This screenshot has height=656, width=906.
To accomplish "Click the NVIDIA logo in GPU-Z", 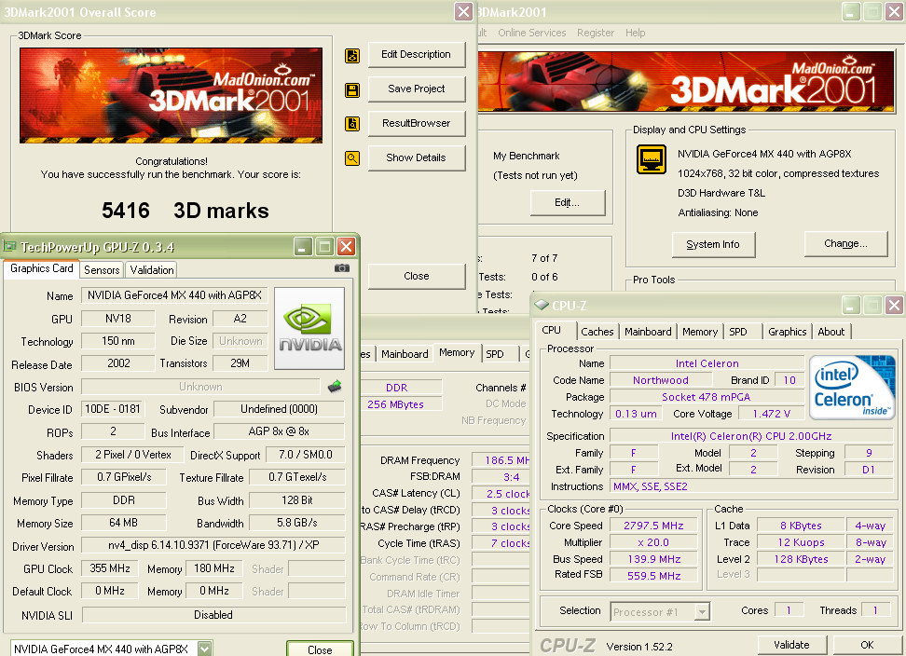I will click(x=309, y=328).
